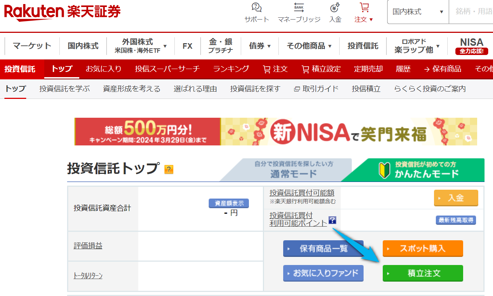
Task: Select the red-bar トップ tab
Action: pos(62,69)
